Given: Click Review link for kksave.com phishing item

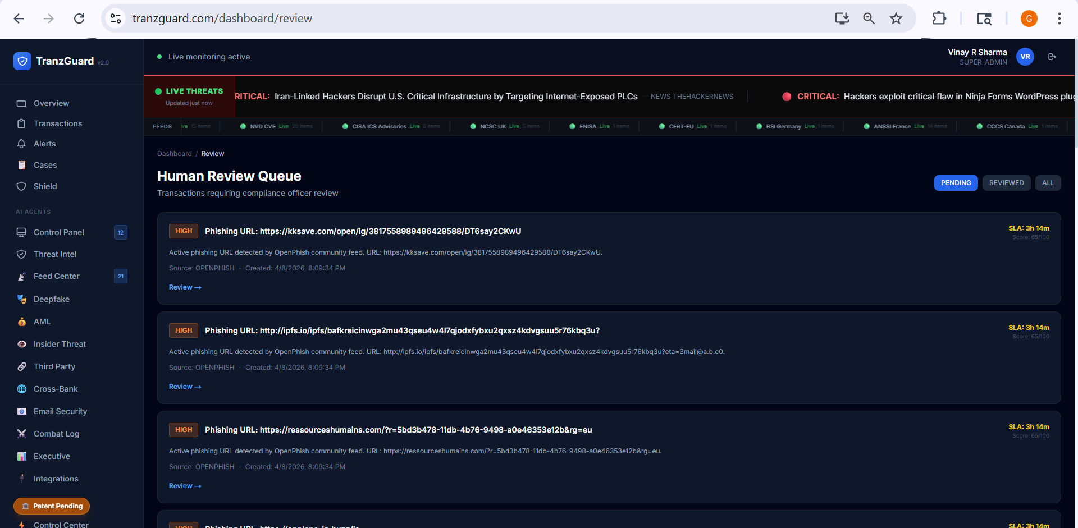Looking at the screenshot, I should point(185,287).
